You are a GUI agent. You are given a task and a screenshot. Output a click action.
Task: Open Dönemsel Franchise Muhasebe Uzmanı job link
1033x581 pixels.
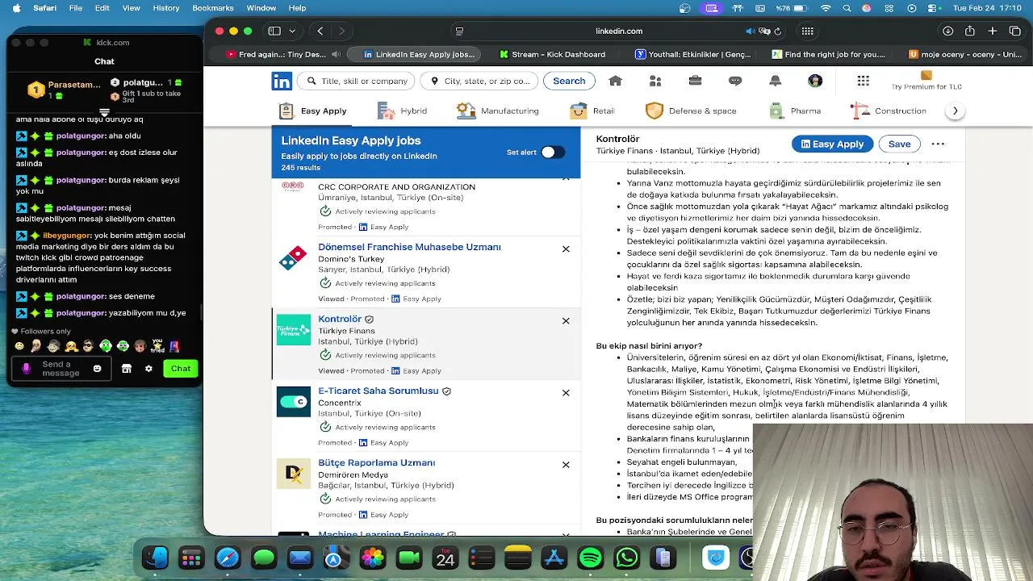409,247
